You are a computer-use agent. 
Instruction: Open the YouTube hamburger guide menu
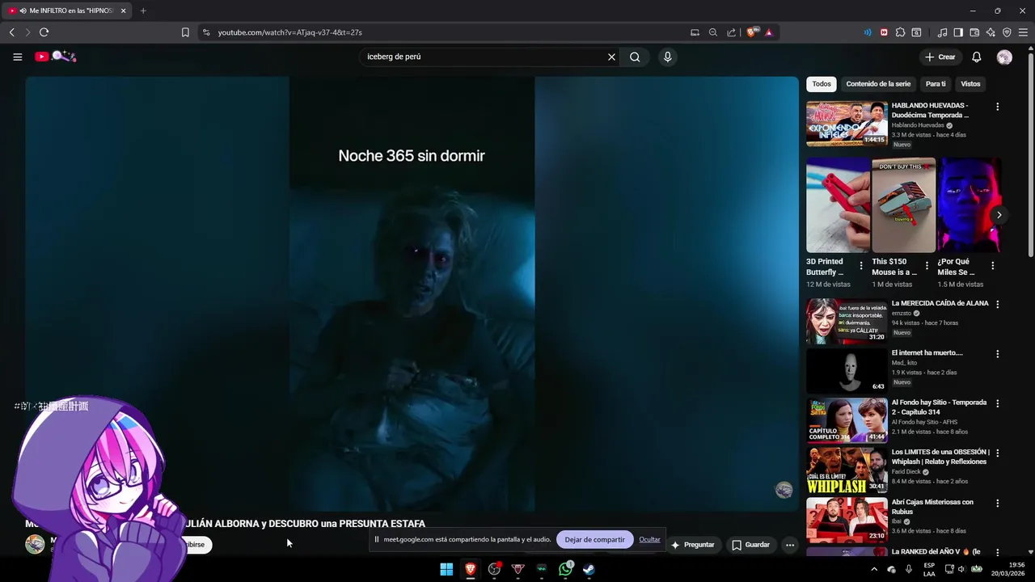click(x=17, y=57)
